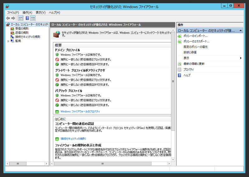
Task: Toggle the action pane toolbar icon
Action: [33, 18]
